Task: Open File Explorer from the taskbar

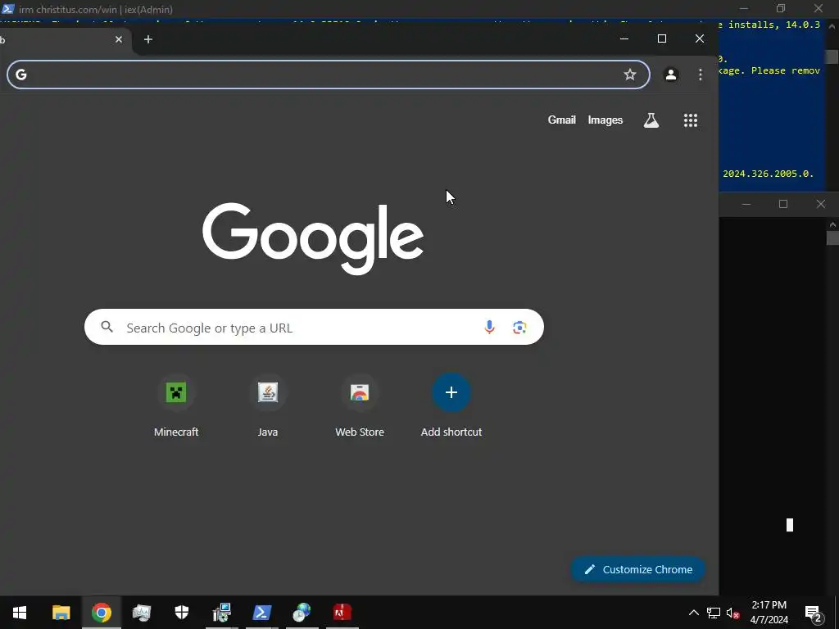Action: click(61, 612)
